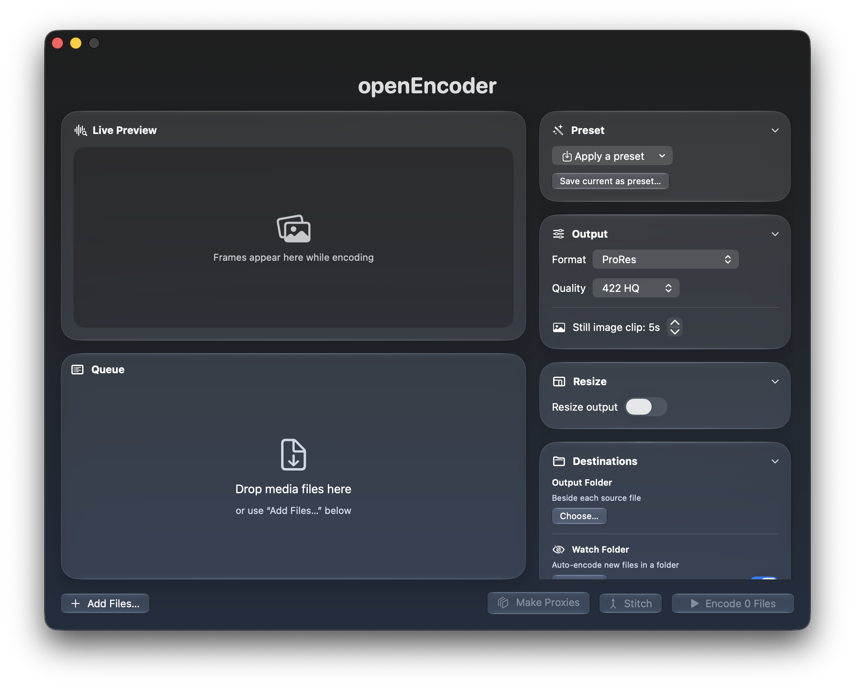Click the Auto-encode new files in a folder text
The width and height of the screenshot is (855, 689).
pos(615,565)
